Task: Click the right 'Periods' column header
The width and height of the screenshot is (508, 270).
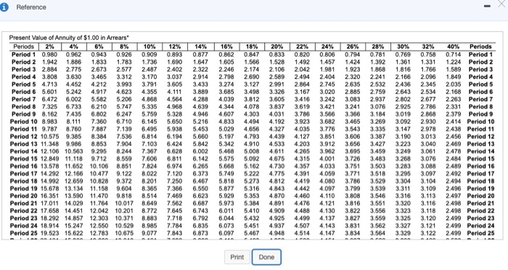Action: point(480,47)
